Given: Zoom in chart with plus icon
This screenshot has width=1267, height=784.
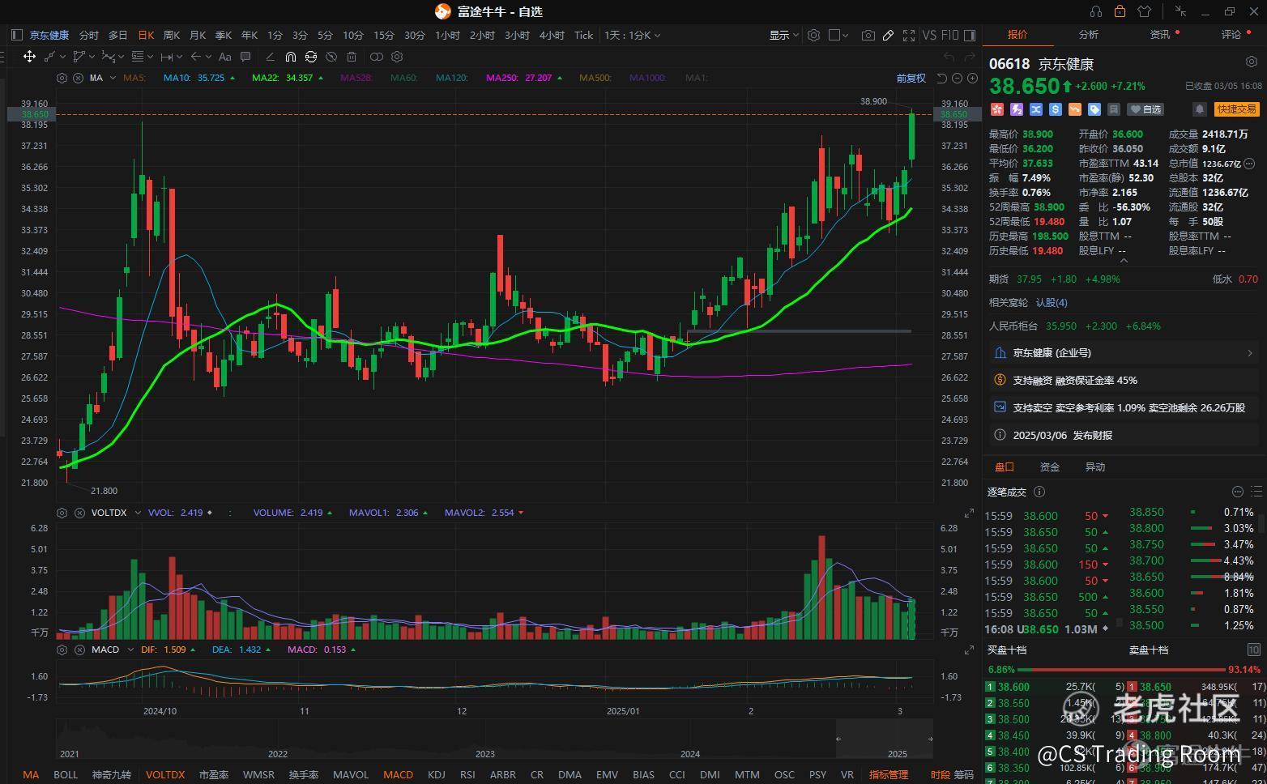Looking at the screenshot, I should click(x=972, y=79).
